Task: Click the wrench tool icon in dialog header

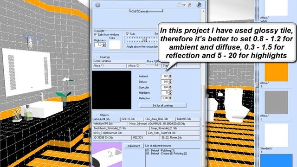Action: click(x=189, y=5)
